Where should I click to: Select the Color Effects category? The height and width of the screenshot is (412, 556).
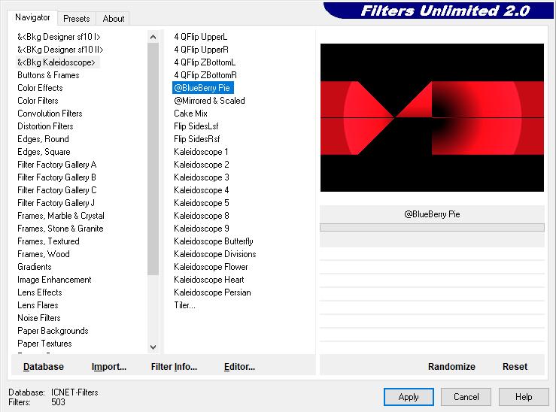pos(40,88)
